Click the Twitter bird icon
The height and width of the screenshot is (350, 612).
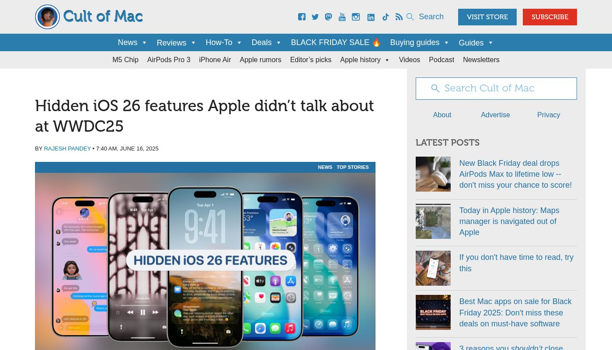[x=315, y=17]
